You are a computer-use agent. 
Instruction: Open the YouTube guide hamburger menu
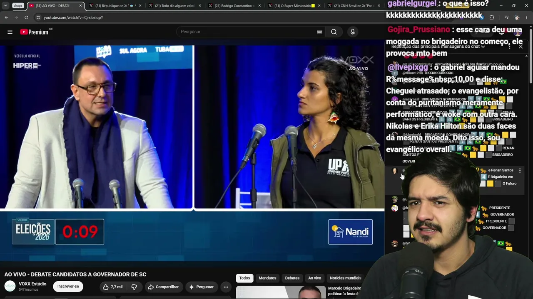[x=10, y=32]
